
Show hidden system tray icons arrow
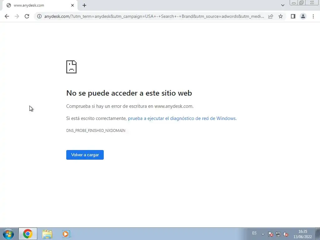[x=263, y=234]
